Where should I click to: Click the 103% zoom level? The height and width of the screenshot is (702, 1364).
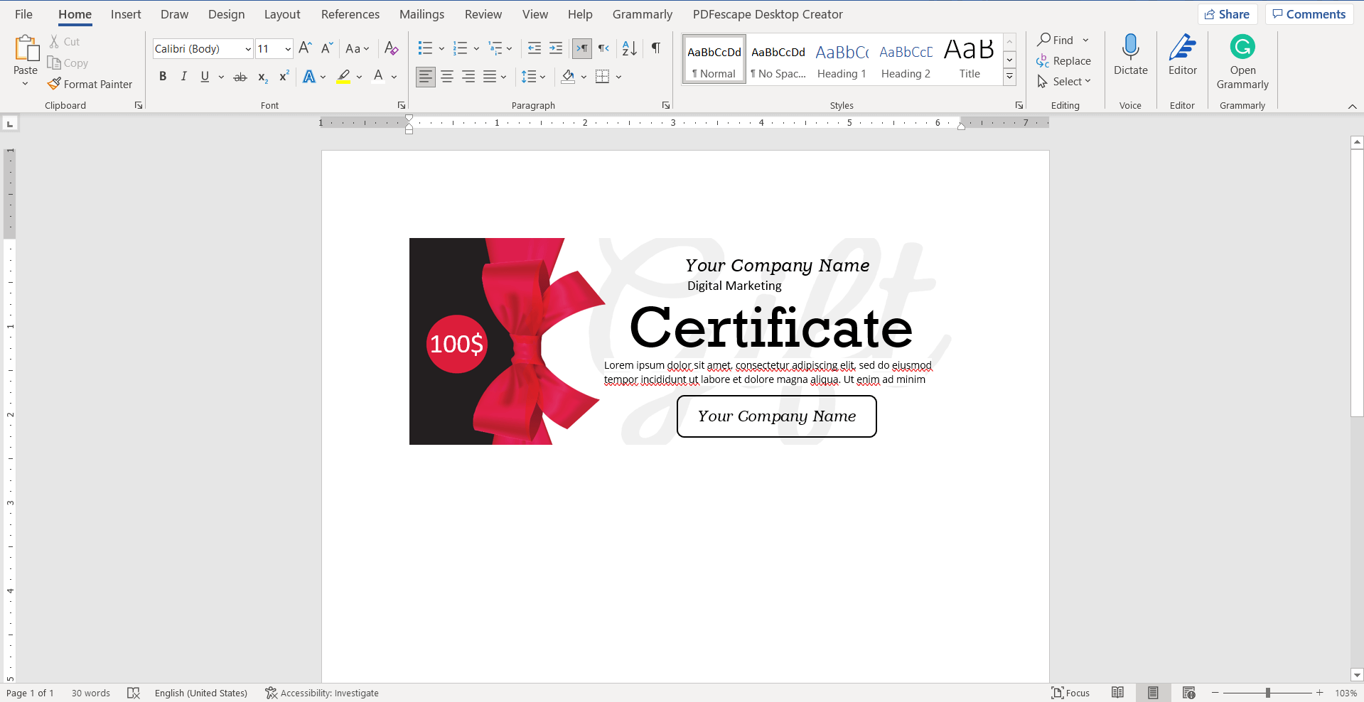pos(1346,693)
